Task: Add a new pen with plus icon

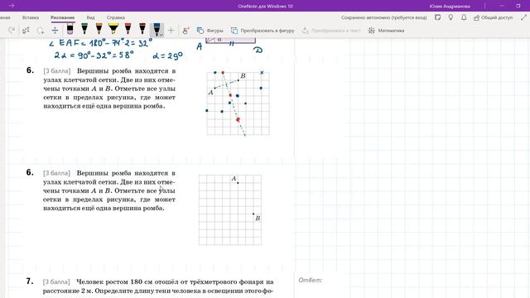Action: click(x=171, y=31)
